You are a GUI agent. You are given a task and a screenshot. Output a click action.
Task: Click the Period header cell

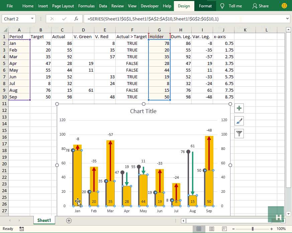tap(19, 36)
